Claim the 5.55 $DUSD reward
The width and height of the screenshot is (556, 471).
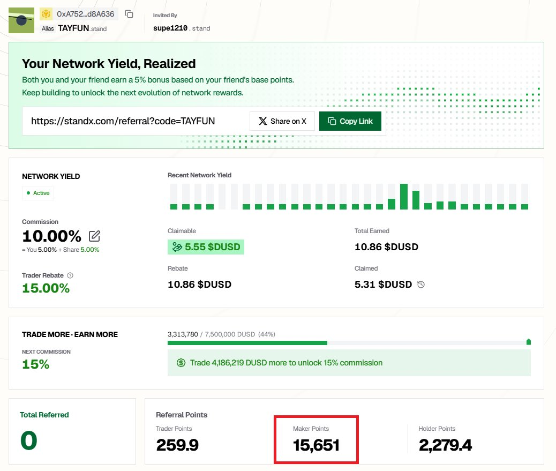click(206, 247)
